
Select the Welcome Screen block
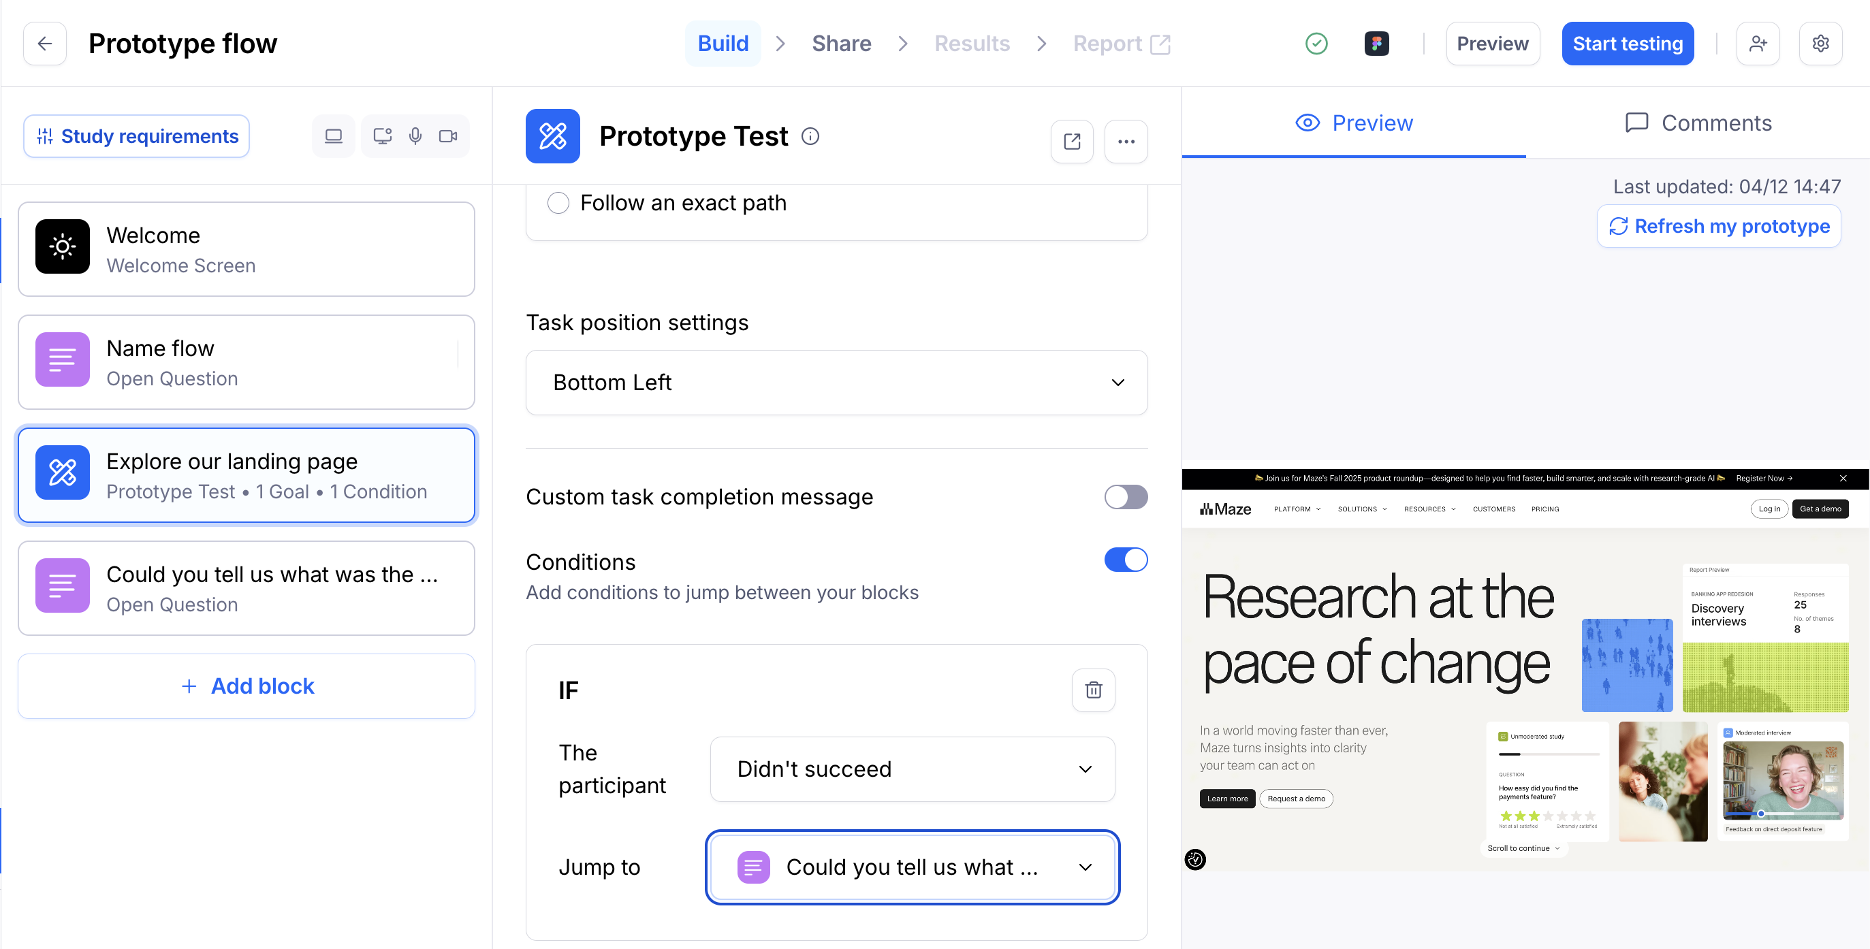(x=246, y=250)
